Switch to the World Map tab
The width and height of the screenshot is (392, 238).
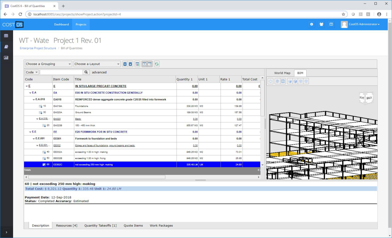point(282,73)
